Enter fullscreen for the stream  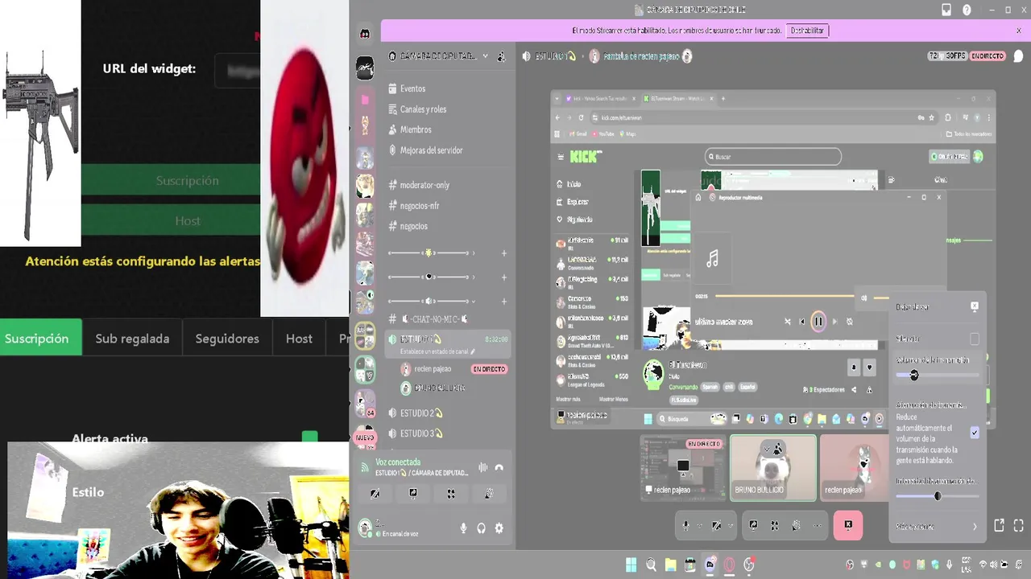pyautogui.click(x=1019, y=525)
